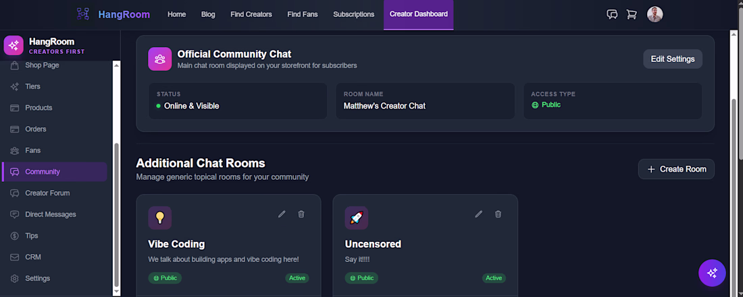Open the Creator Dashboard tab
Viewport: 743px width, 297px height.
pyautogui.click(x=418, y=14)
